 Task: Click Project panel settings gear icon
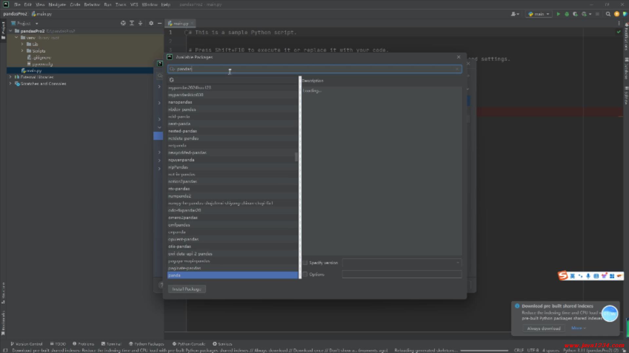(151, 23)
